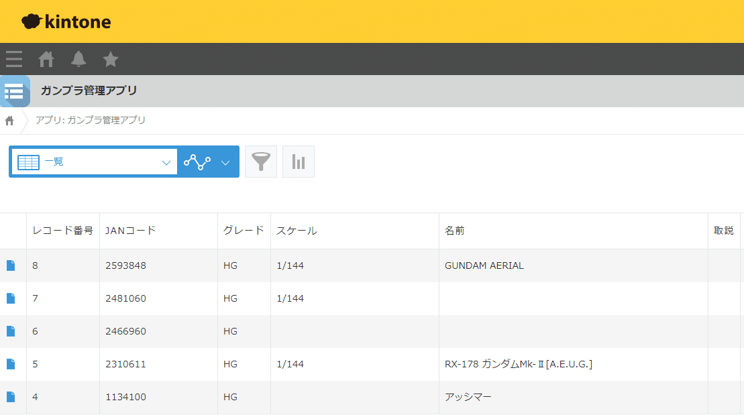Open notifications via the bell icon

(x=78, y=59)
